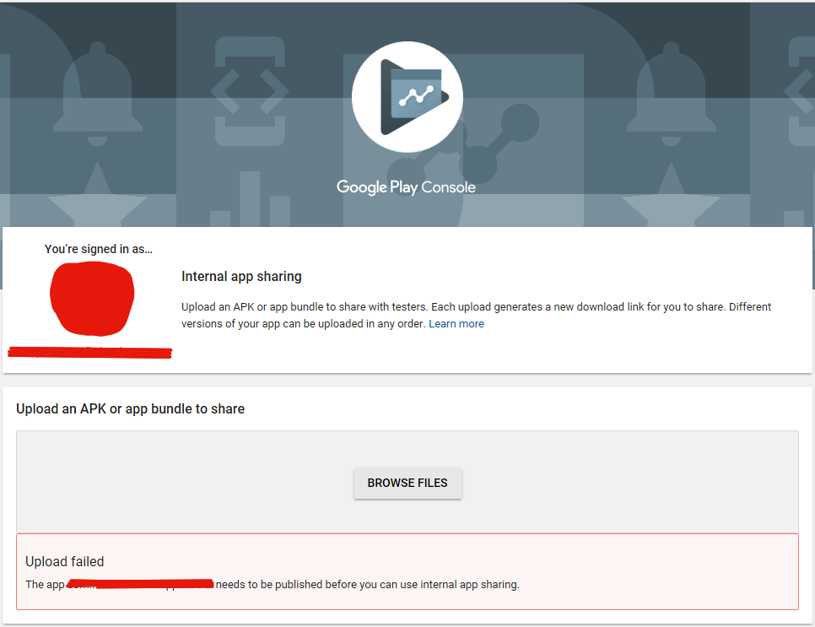Click the Google Play Console logo icon
This screenshot has width=815, height=627.
pyautogui.click(x=407, y=97)
